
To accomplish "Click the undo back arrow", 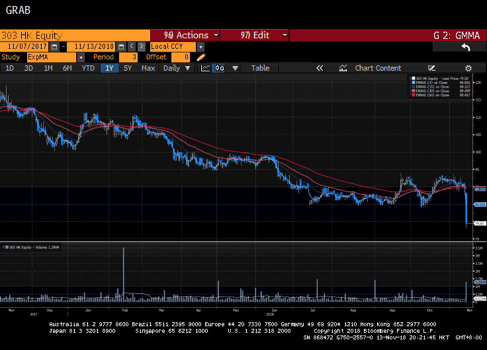I will [466, 47].
